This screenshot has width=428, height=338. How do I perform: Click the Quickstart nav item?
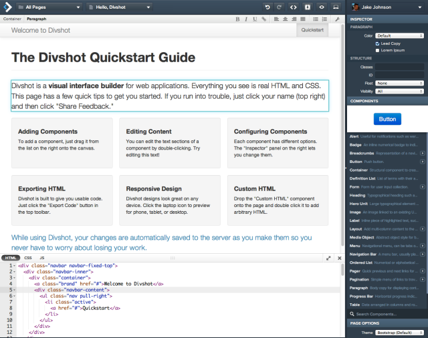312,30
